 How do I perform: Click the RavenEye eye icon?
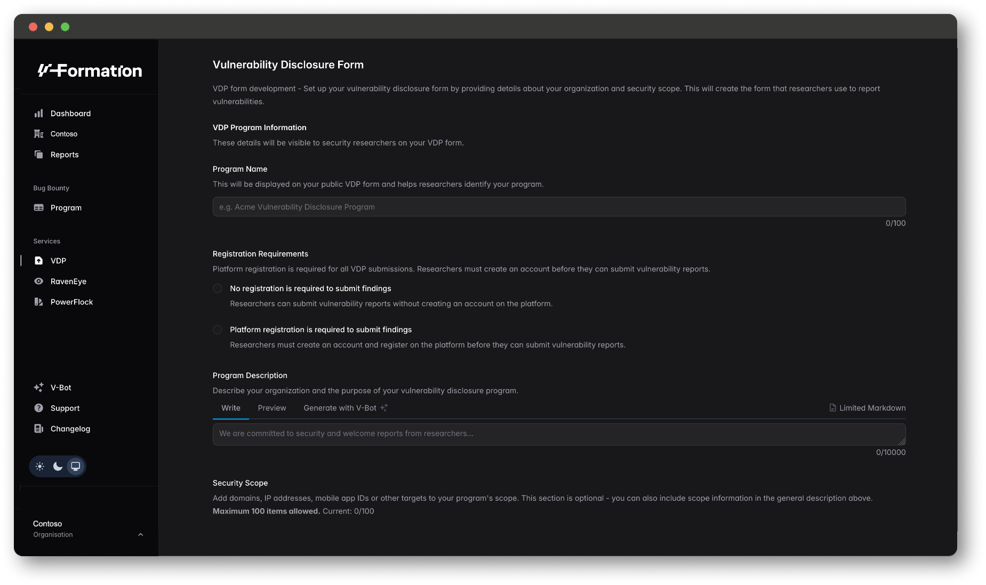point(38,282)
